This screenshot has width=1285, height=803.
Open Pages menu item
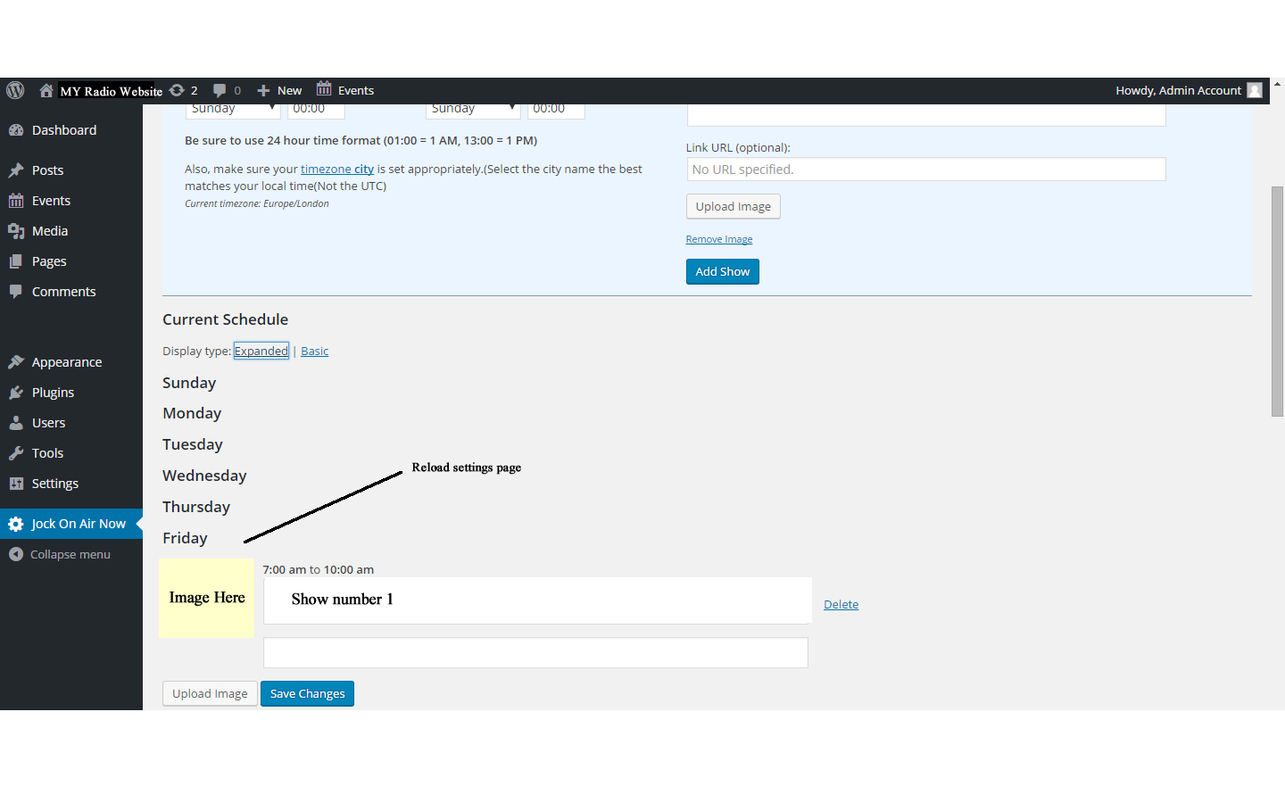49,261
